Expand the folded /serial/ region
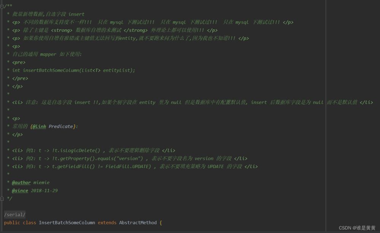The height and width of the screenshot is (233, 380). point(14,215)
